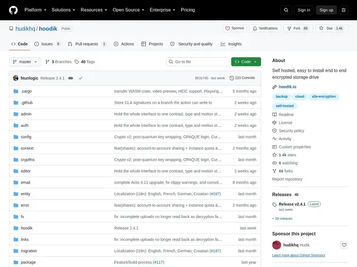Open the Activity link in About
357x267 pixels.
(282, 139)
